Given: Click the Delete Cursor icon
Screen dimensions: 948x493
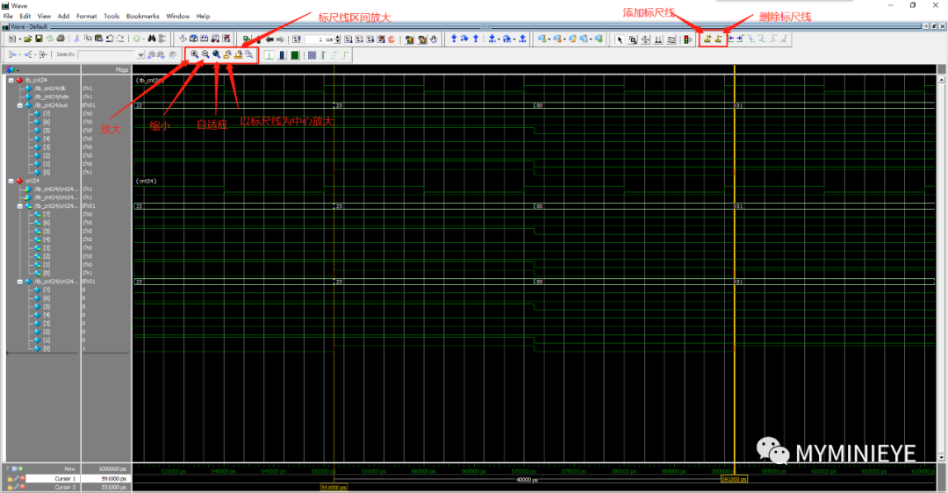Looking at the screenshot, I should 718,39.
